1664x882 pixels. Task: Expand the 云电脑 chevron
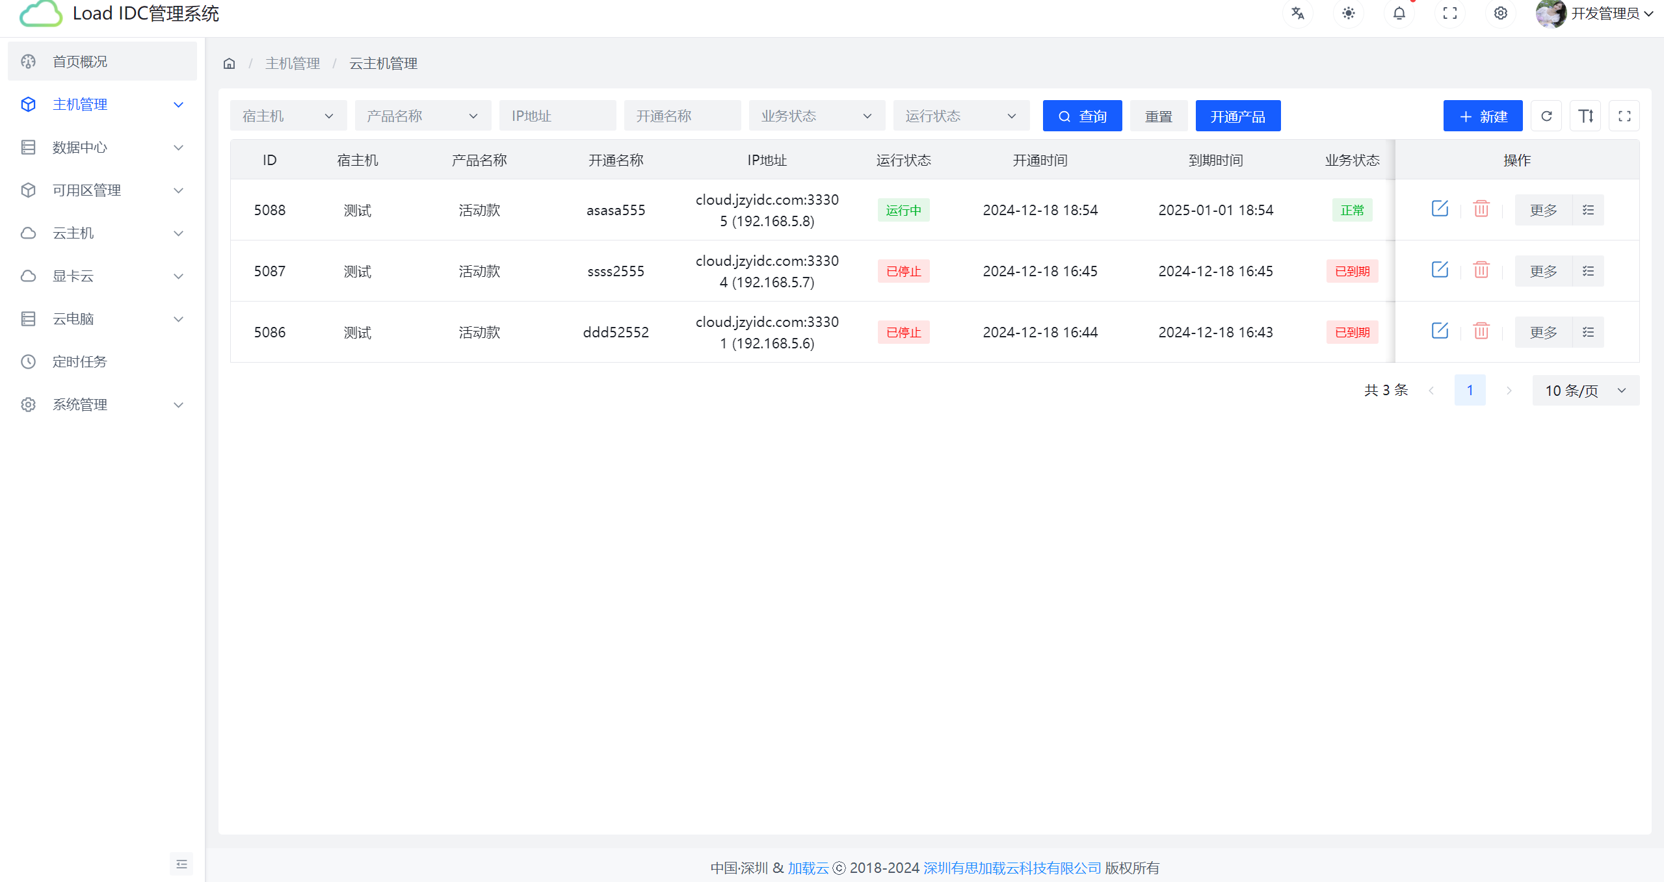pyautogui.click(x=178, y=319)
